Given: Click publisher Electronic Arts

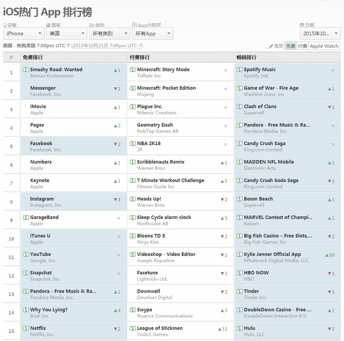Looking at the screenshot, I should [260, 168].
